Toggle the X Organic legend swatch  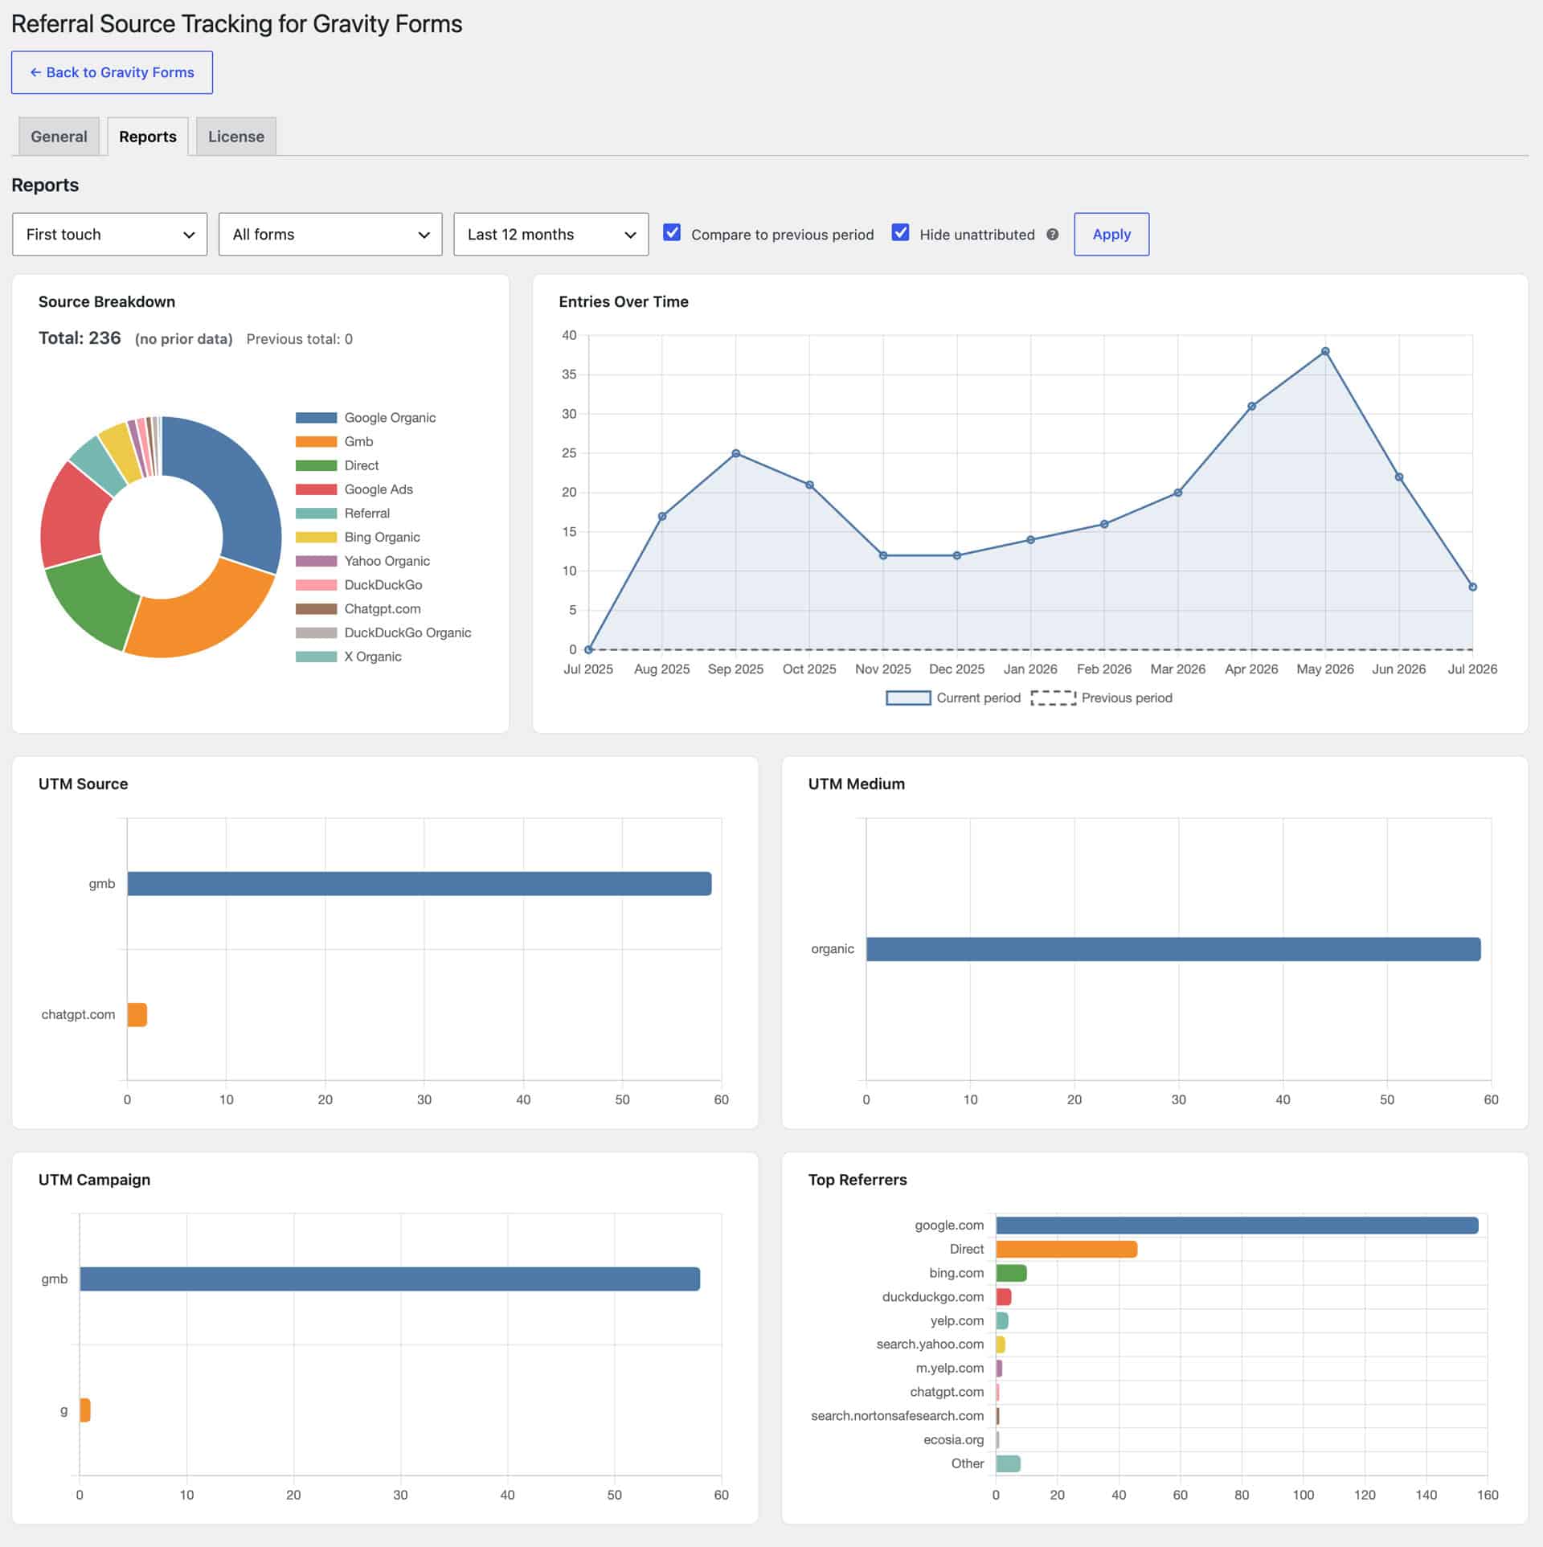click(316, 657)
